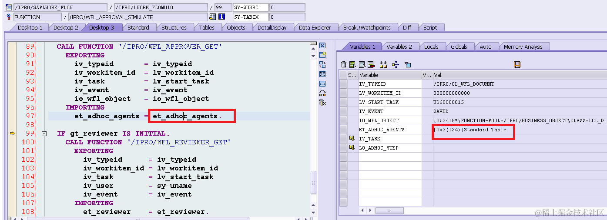Click the value '[0x3(124)]Standard Table'
The image size is (607, 220).
tap(470, 130)
